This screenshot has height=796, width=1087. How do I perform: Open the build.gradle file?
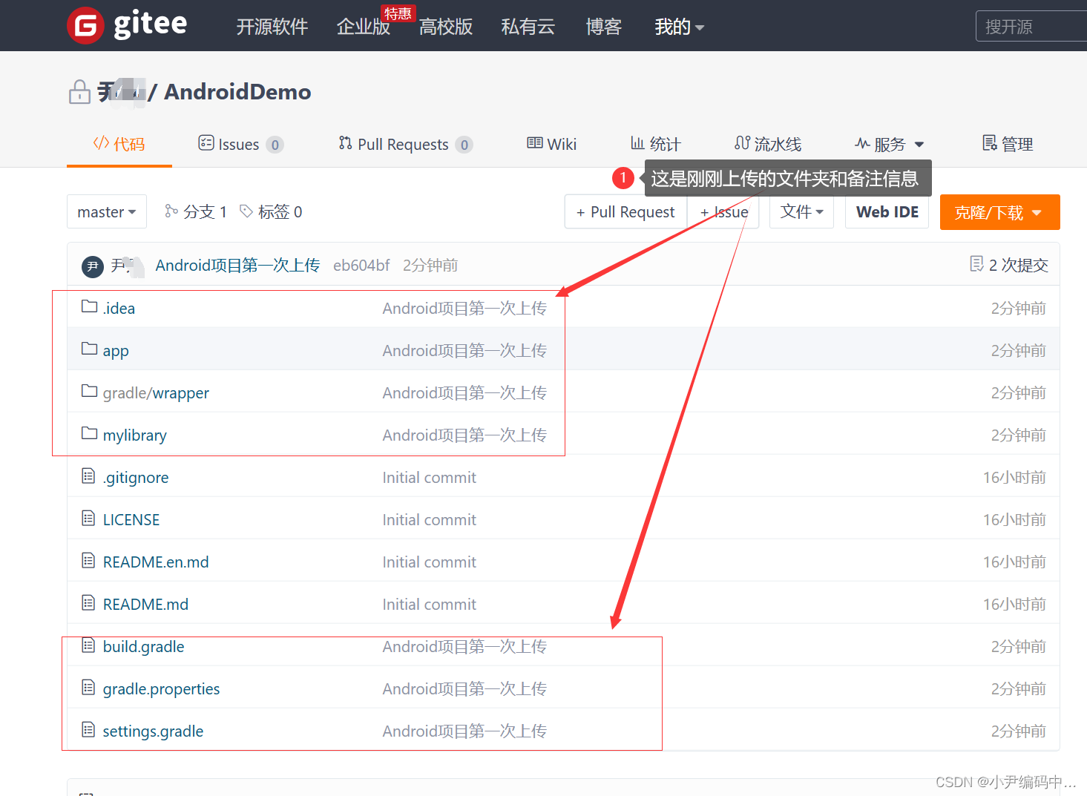pyautogui.click(x=143, y=647)
